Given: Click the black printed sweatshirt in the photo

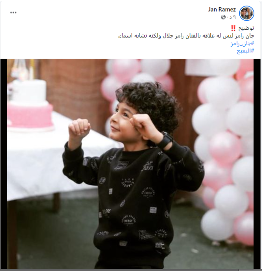Looking at the screenshot, I should [x=134, y=199].
